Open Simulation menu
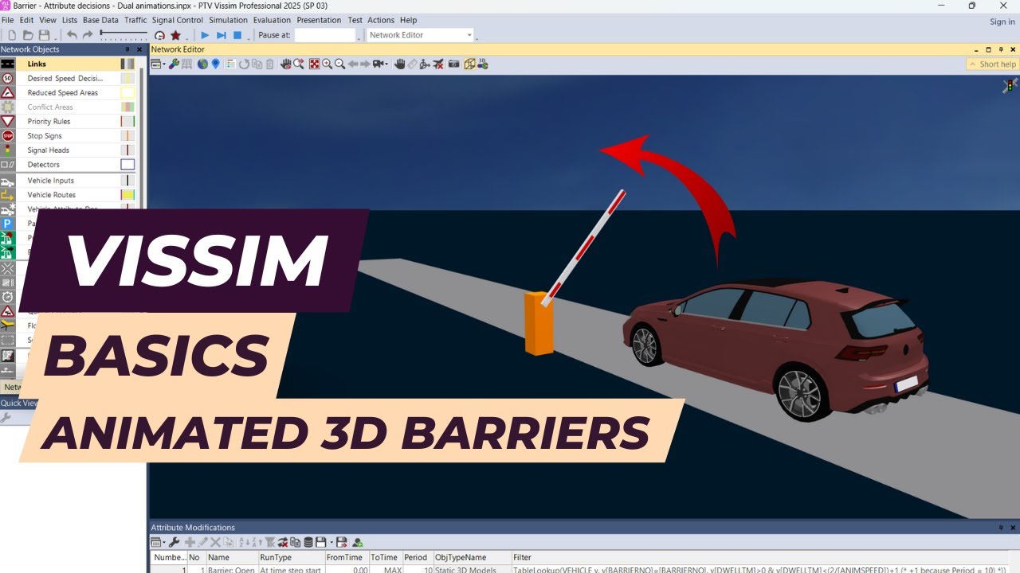This screenshot has width=1020, height=573. point(228,20)
